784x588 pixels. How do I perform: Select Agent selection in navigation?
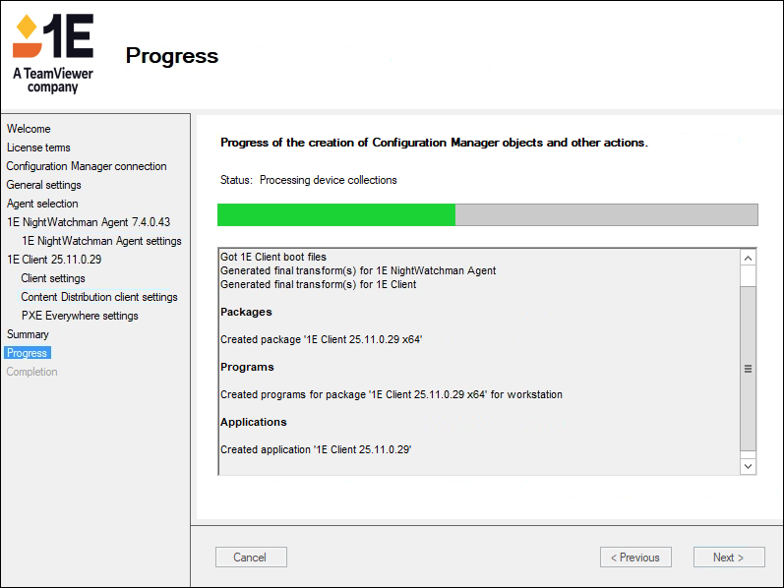click(x=42, y=204)
